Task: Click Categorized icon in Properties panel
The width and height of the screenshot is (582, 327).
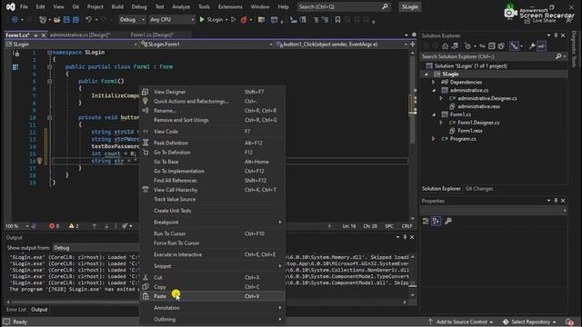Action: click(x=426, y=222)
